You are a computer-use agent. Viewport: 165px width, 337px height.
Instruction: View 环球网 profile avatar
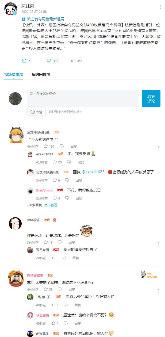point(11,9)
